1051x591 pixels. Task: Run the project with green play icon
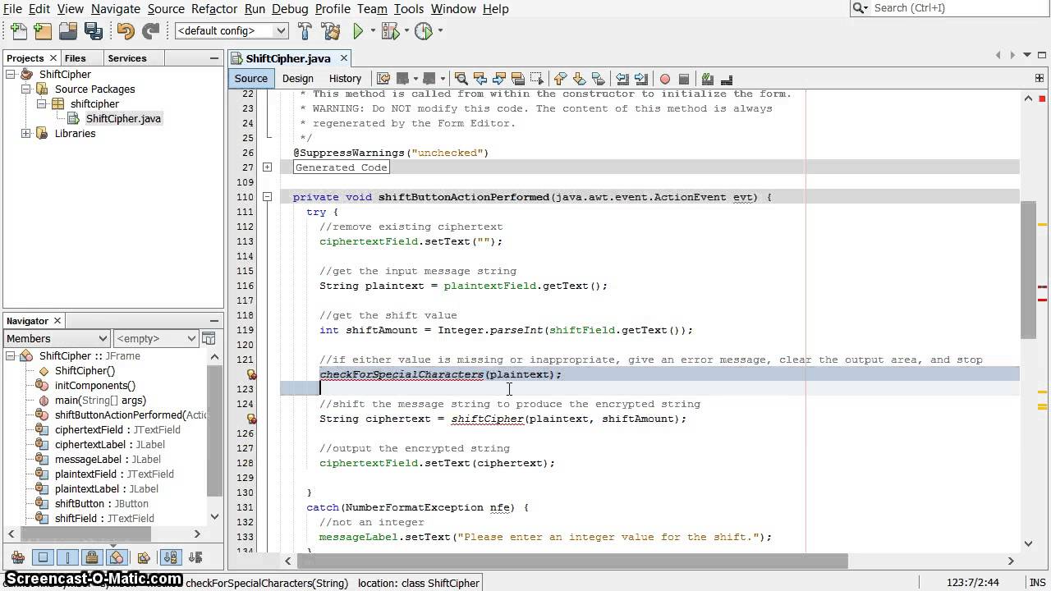coord(358,31)
